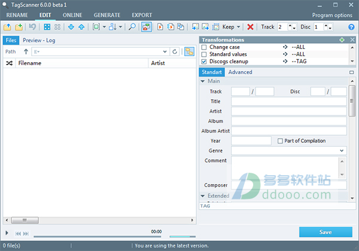Click the playback progress slider
359x251 pixels.
pyautogui.click(x=98, y=237)
